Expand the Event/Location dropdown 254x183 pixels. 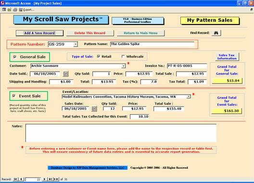[x=189, y=97]
